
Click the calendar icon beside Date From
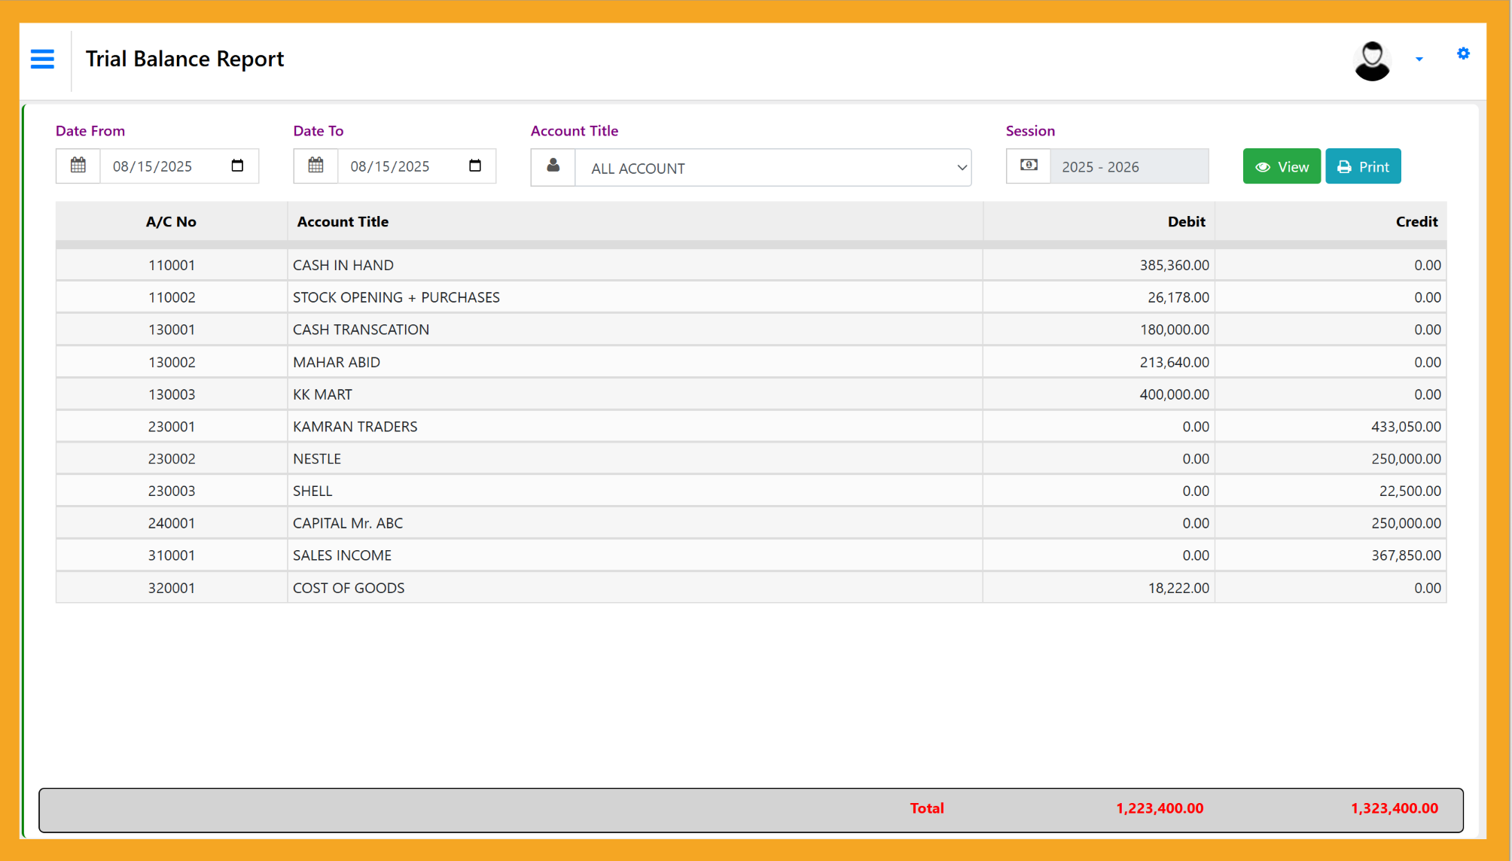[x=78, y=166]
